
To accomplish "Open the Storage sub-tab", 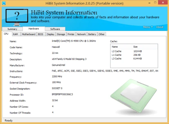I will 61,34.
